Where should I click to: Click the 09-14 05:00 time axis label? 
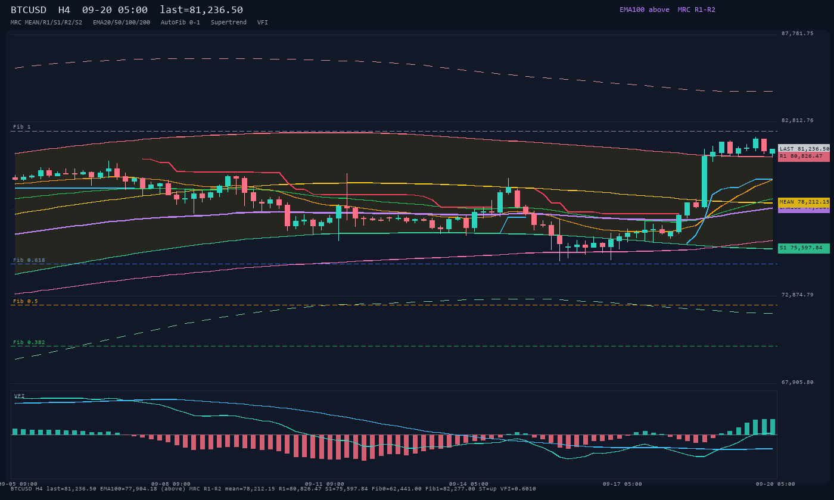coord(469,484)
